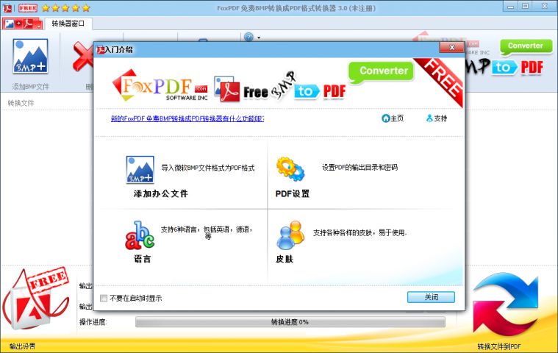Screen dimensions: 558x353
Task: Click the Skin people icon
Action: [290, 235]
